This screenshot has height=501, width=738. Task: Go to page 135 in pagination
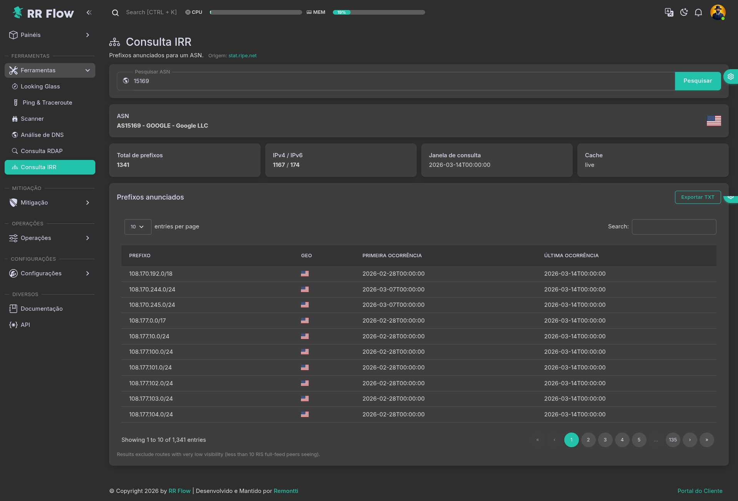tap(673, 440)
